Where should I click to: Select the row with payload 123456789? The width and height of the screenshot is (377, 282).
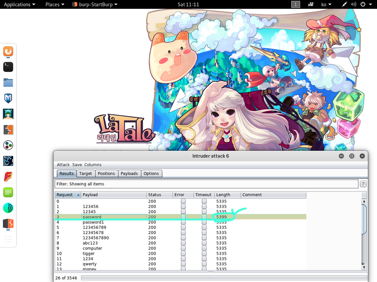pos(180,227)
